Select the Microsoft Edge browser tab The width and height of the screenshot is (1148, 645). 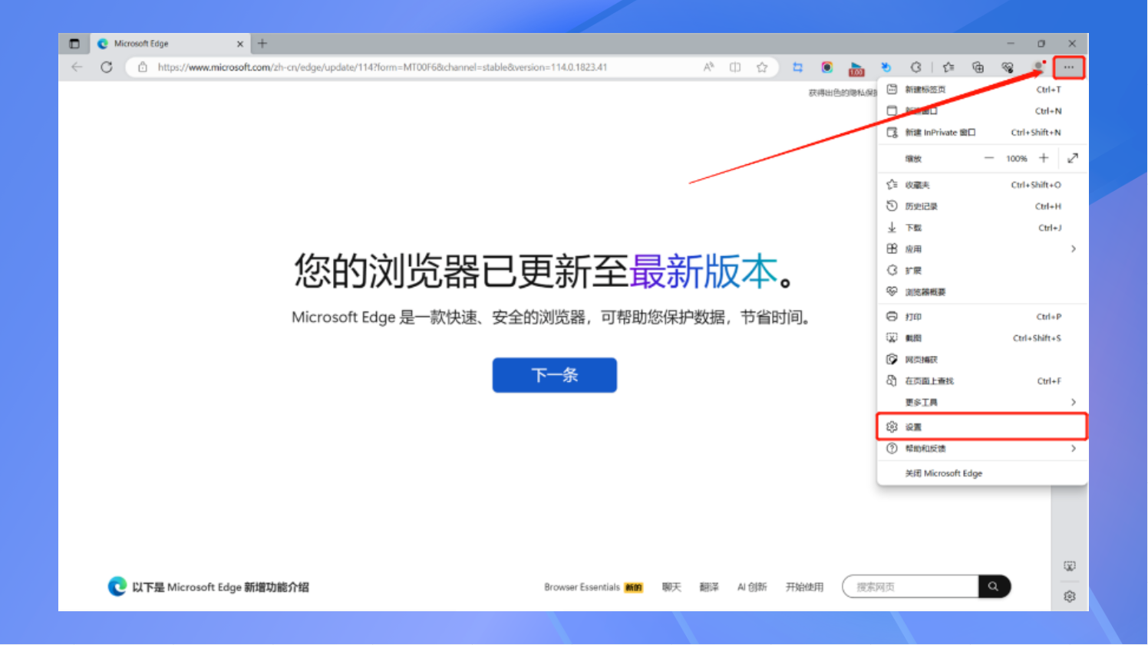coord(170,44)
